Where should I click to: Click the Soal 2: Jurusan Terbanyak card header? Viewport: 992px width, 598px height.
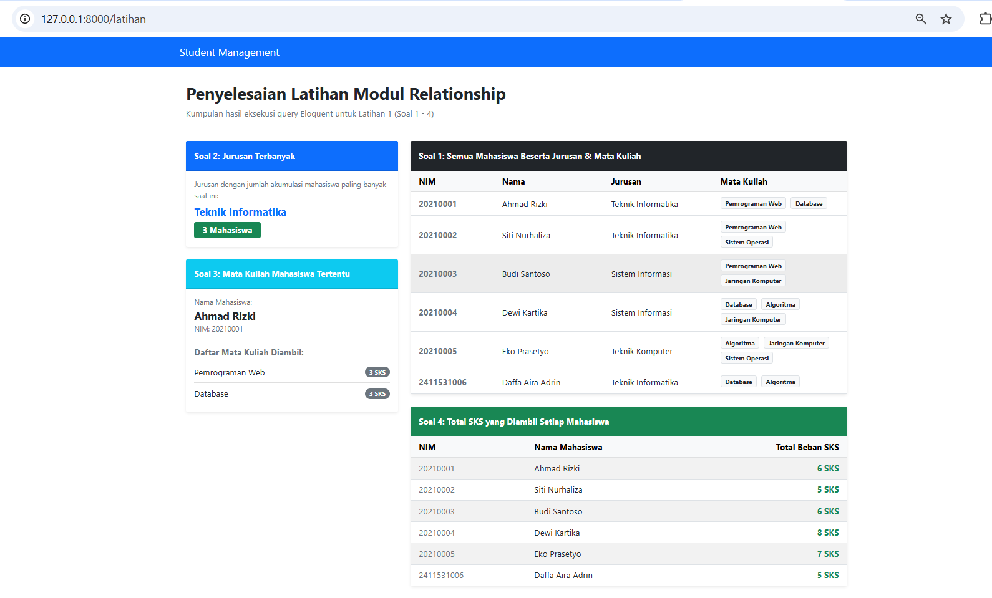point(292,156)
